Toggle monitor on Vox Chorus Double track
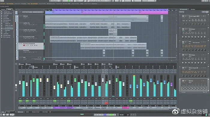 26,45
